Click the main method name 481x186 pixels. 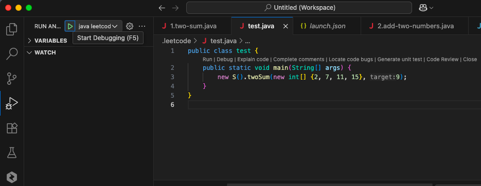tap(281, 68)
